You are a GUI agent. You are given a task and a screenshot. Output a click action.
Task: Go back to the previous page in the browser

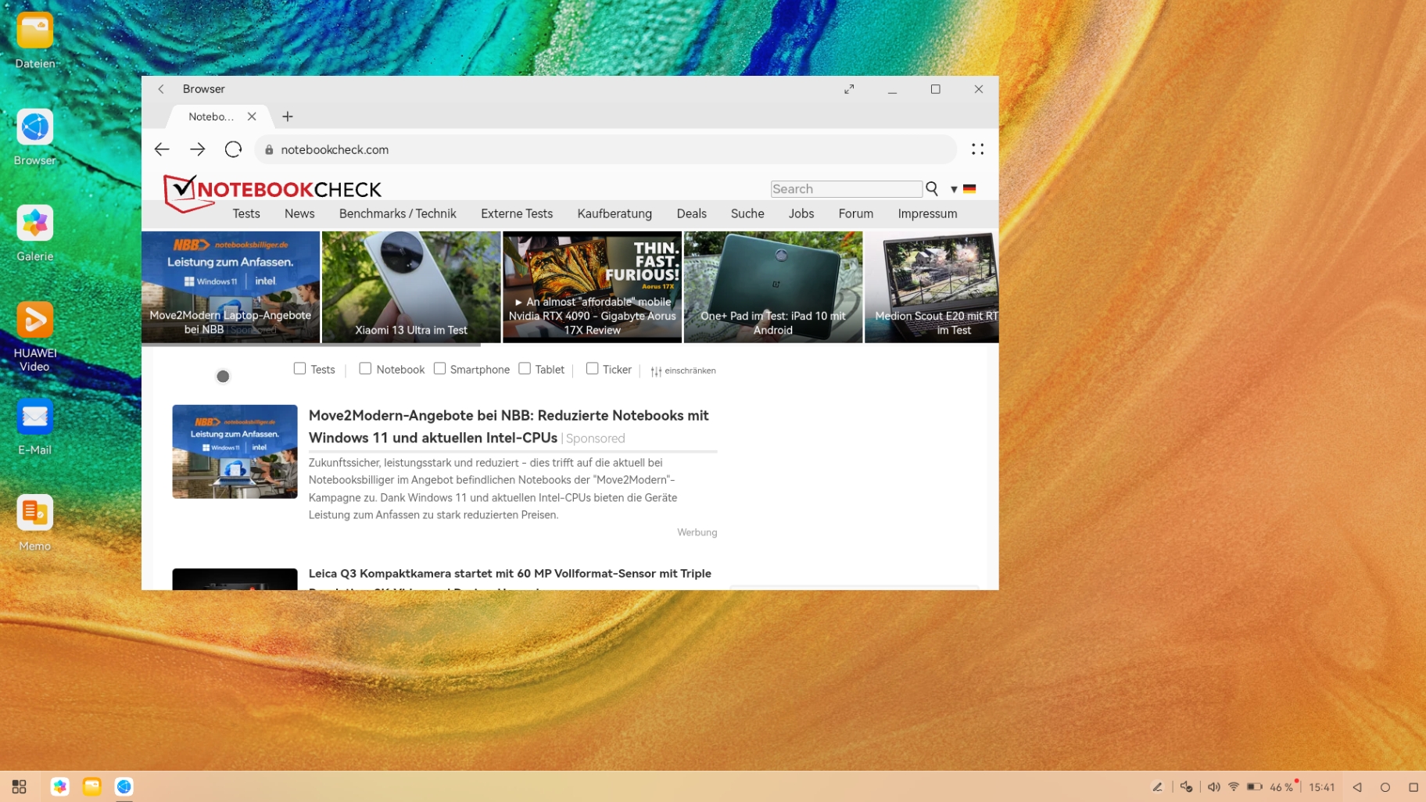pos(162,149)
